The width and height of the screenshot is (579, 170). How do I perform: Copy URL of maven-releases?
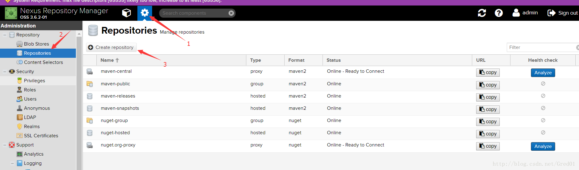488,97
